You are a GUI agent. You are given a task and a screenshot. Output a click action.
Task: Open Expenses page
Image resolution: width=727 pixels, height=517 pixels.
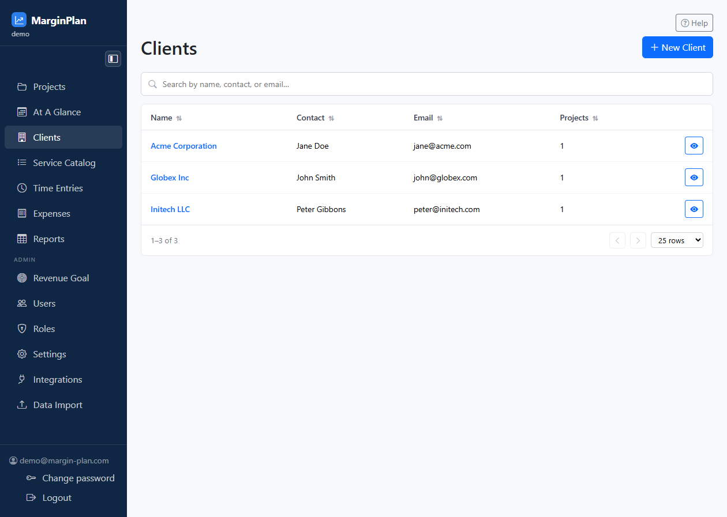tap(63, 214)
